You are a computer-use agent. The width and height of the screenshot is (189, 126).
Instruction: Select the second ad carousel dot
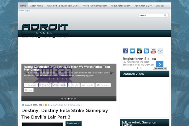pos(140,68)
